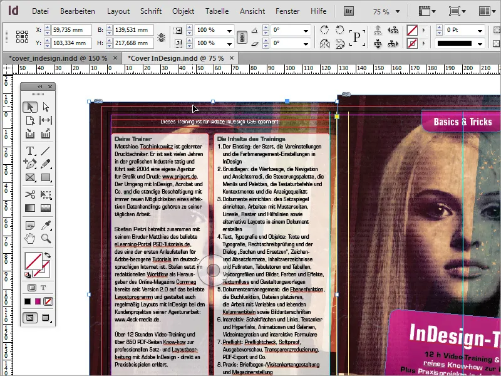The height and width of the screenshot is (376, 501).
Task: Swap fill and stroke in toolbox
Action: tap(48, 255)
